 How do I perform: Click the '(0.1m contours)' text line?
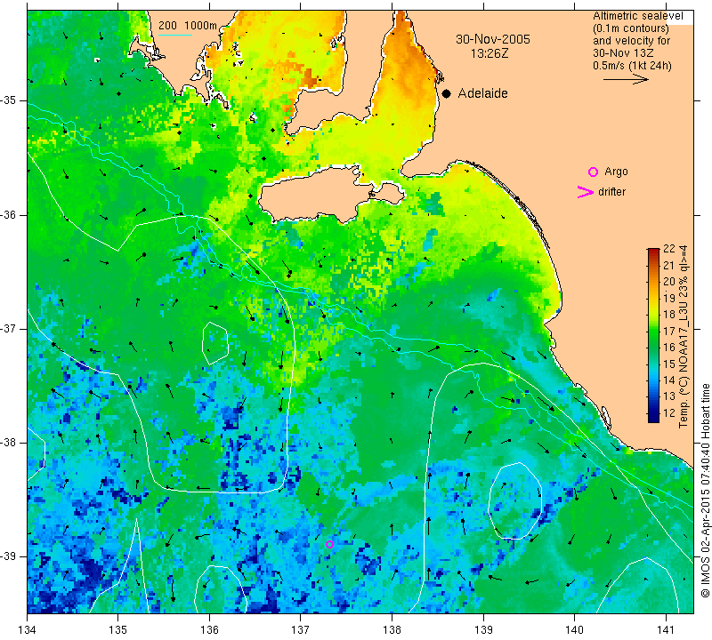point(630,28)
